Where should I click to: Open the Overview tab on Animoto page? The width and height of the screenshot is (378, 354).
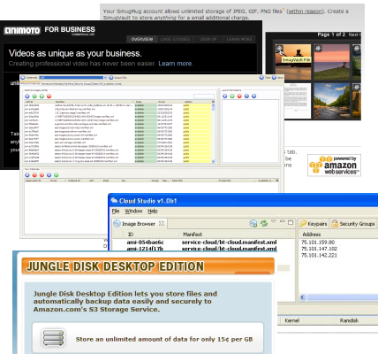(142, 39)
